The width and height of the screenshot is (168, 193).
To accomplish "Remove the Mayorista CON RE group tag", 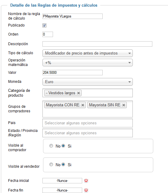I will coord(83,105).
